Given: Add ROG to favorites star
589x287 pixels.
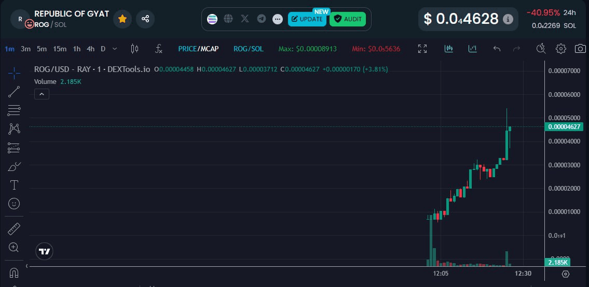Looking at the screenshot, I should tap(122, 19).
